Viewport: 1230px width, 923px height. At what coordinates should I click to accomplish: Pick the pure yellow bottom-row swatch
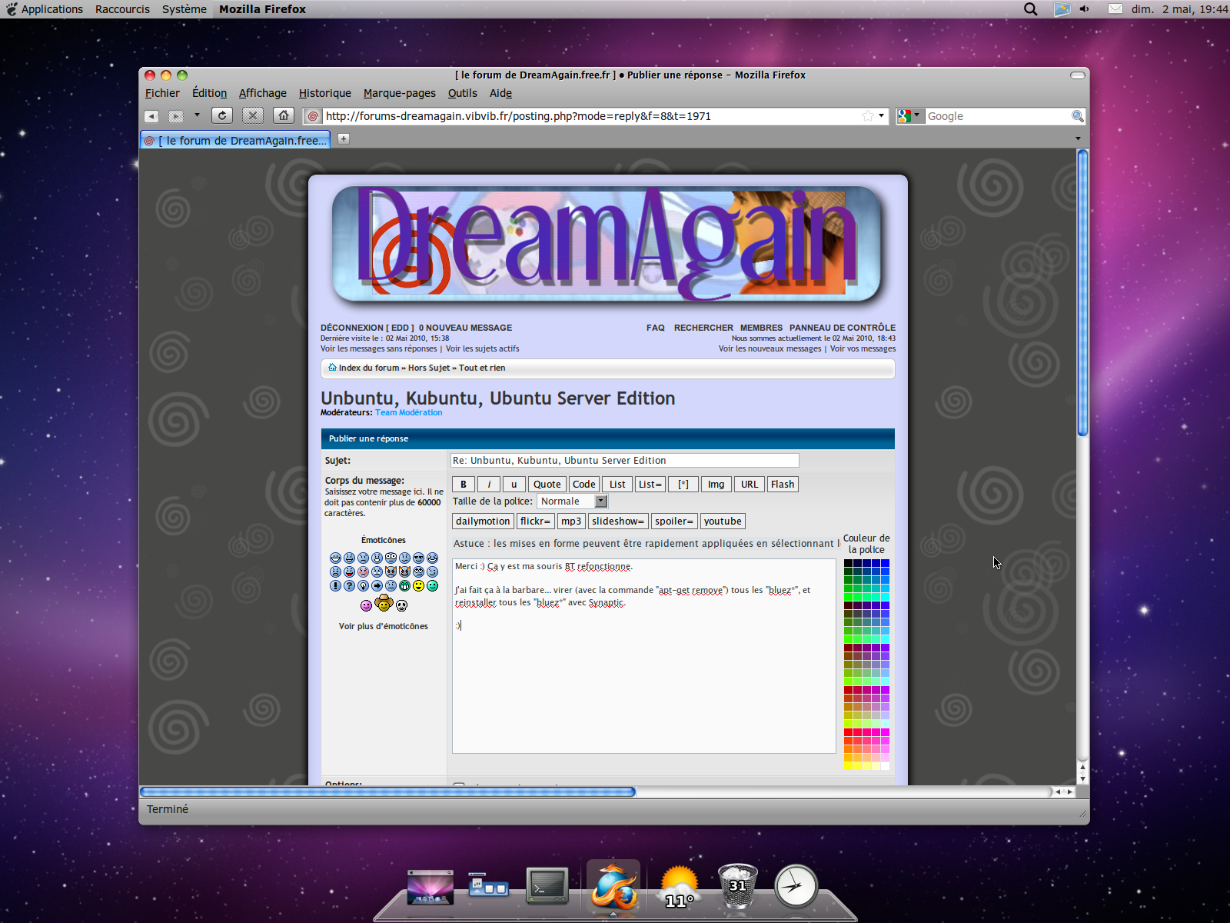[848, 766]
